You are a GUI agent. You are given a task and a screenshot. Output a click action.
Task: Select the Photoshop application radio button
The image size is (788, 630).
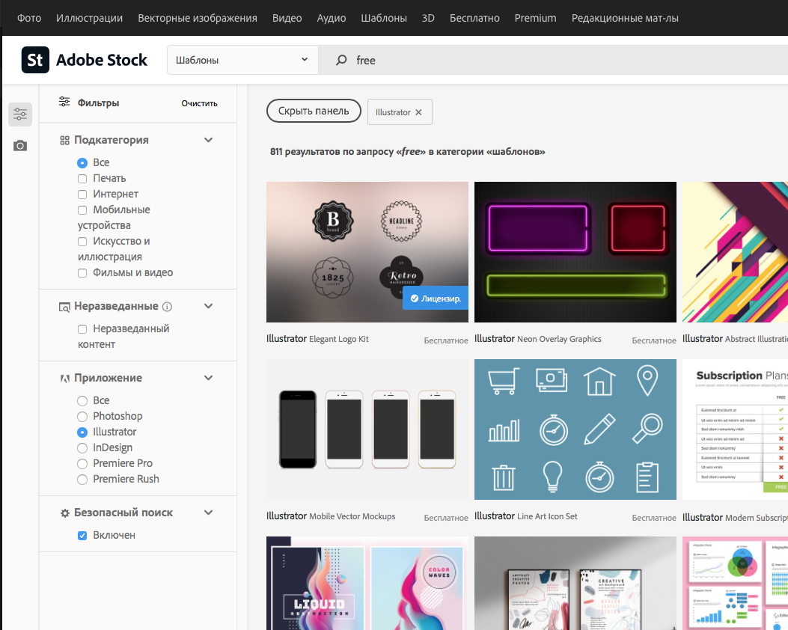click(x=82, y=417)
